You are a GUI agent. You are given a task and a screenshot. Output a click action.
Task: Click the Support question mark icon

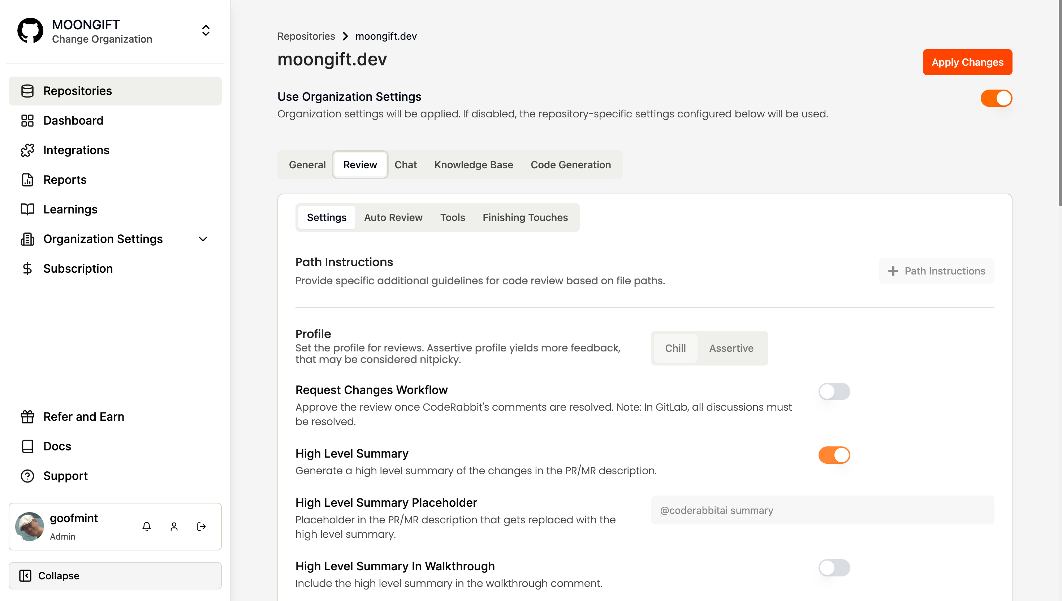tap(27, 476)
